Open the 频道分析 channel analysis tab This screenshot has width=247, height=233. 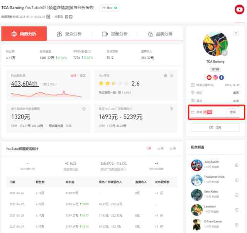click(x=24, y=34)
